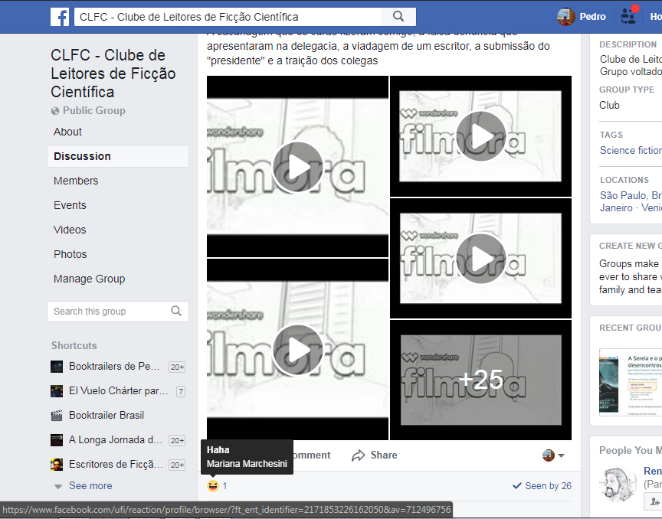Open the Escritores de Ficçã... shortcut
This screenshot has height=519, width=662.
pos(116,464)
